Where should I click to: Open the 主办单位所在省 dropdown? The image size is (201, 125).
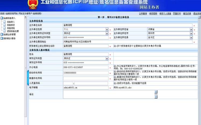(191, 29)
